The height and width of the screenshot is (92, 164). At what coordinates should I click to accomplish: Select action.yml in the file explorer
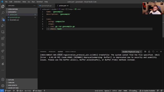point(22,15)
